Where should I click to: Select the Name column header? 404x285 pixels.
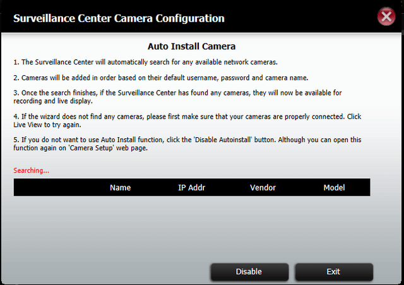(121, 188)
